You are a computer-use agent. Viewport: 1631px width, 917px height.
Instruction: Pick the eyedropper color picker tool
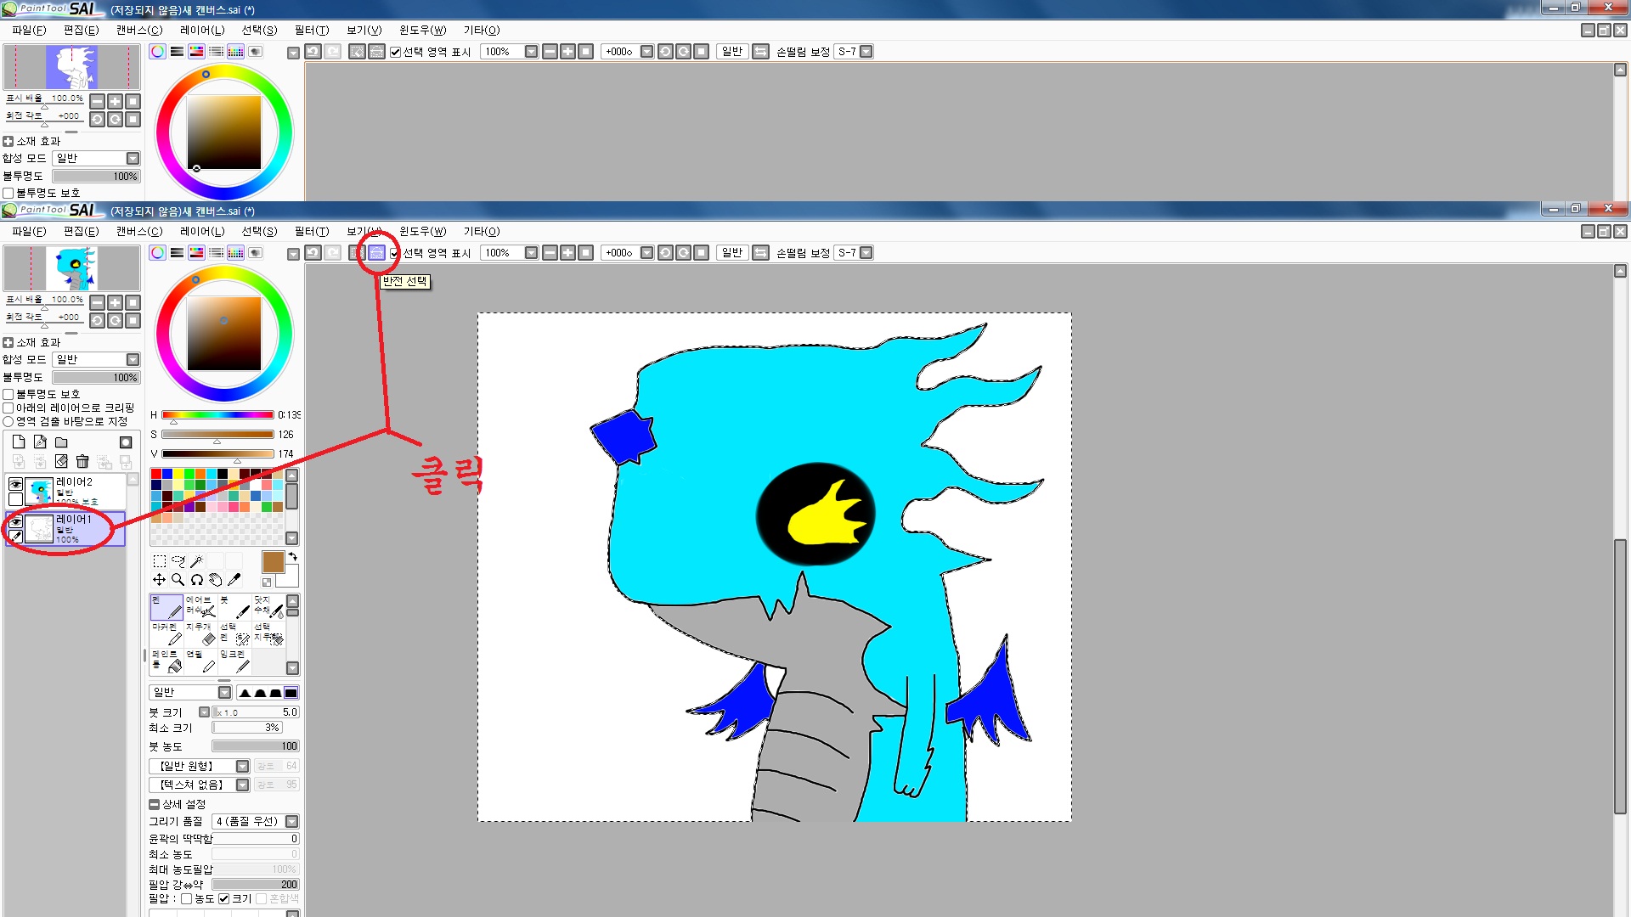(x=234, y=580)
